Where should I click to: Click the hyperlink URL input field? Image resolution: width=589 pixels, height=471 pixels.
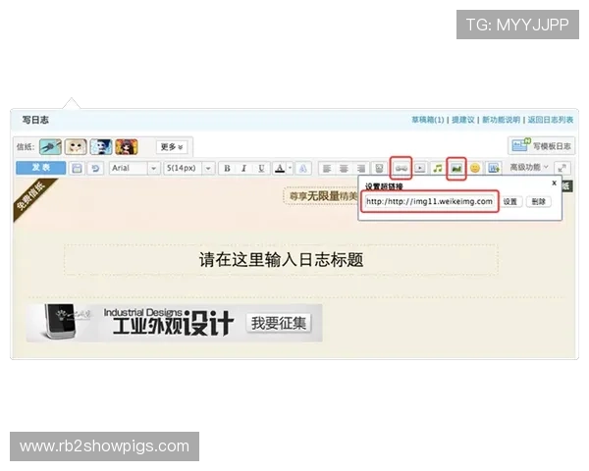click(x=429, y=202)
